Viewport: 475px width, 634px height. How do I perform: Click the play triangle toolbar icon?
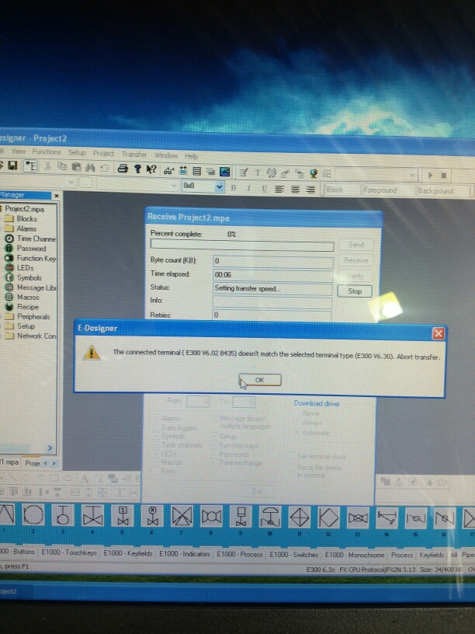coord(430,176)
